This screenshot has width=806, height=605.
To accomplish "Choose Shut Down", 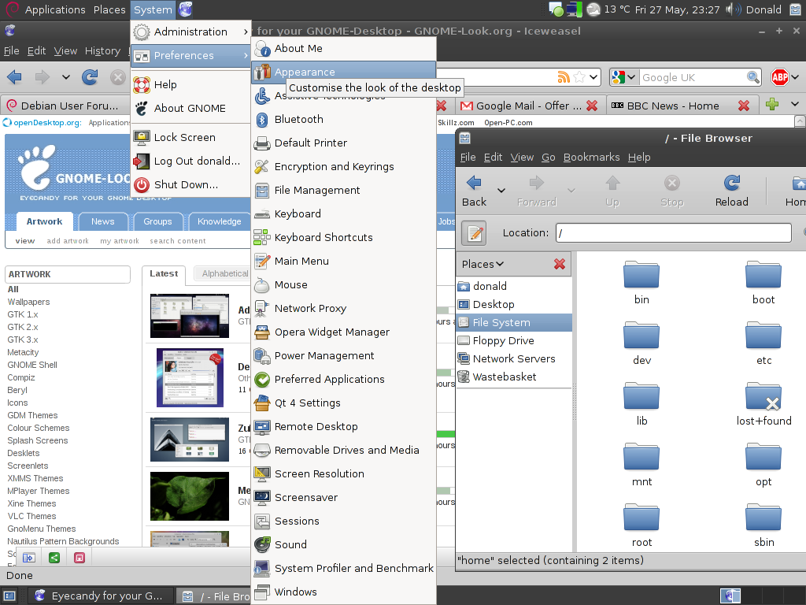I will [x=190, y=185].
